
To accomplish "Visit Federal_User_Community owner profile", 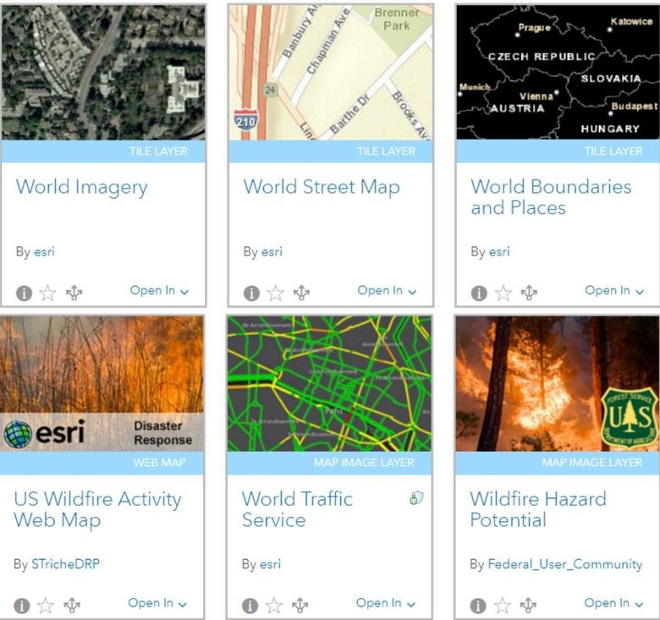I will click(x=565, y=564).
